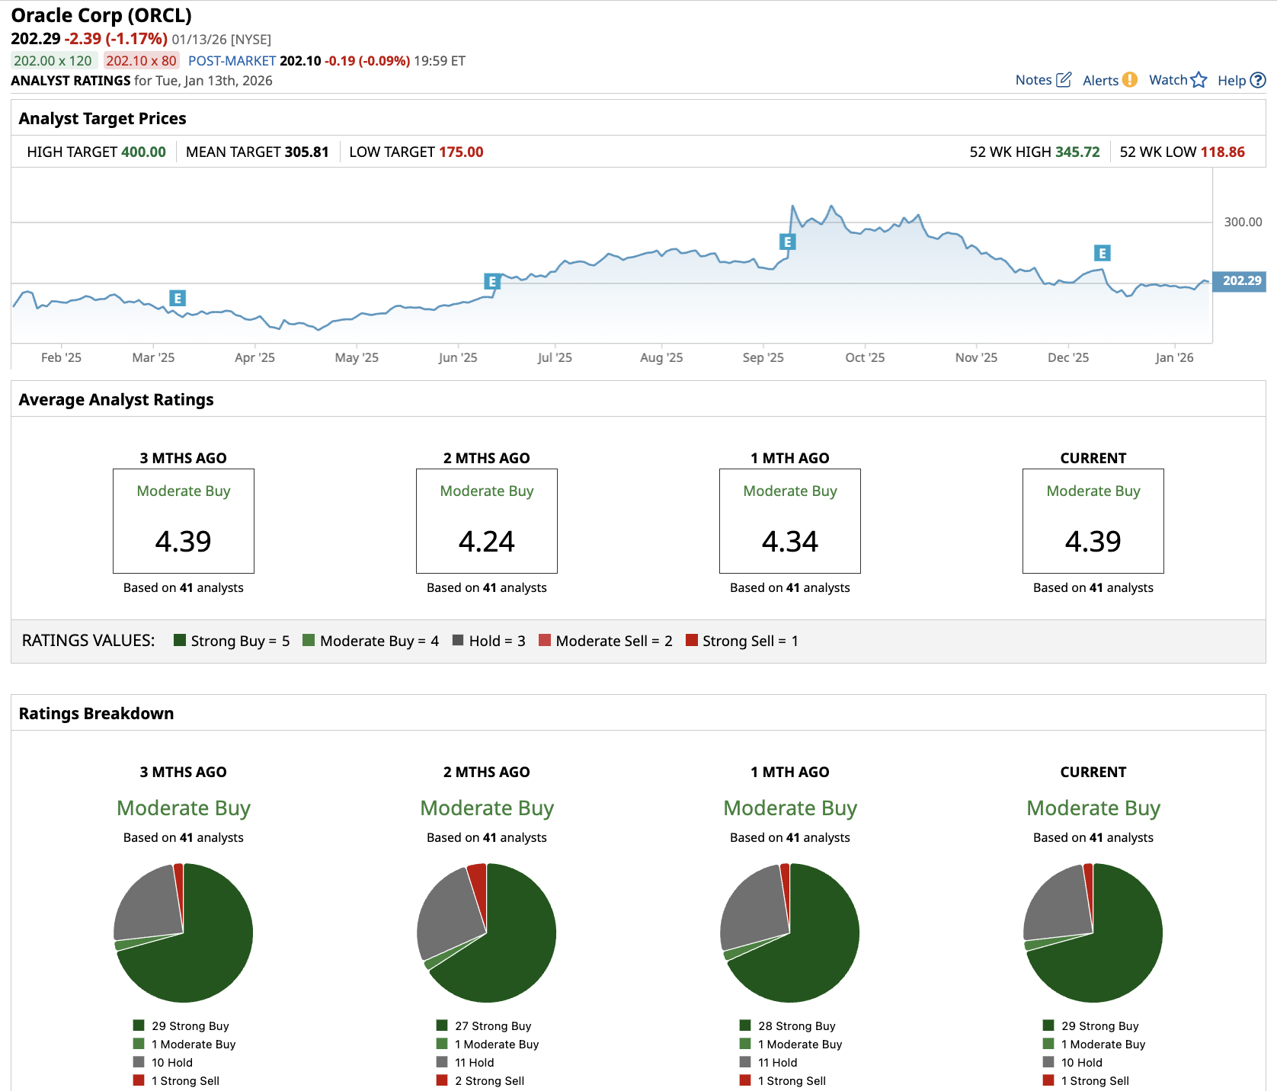Open the Help link

coord(1231,81)
